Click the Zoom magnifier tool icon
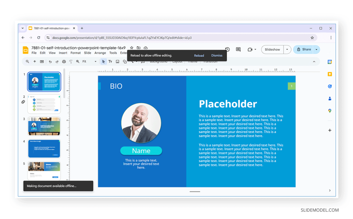 77,62
